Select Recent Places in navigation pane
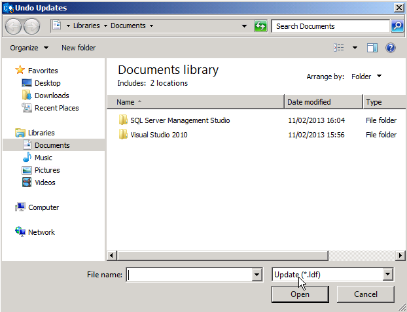This screenshot has width=407, height=312. 56,108
